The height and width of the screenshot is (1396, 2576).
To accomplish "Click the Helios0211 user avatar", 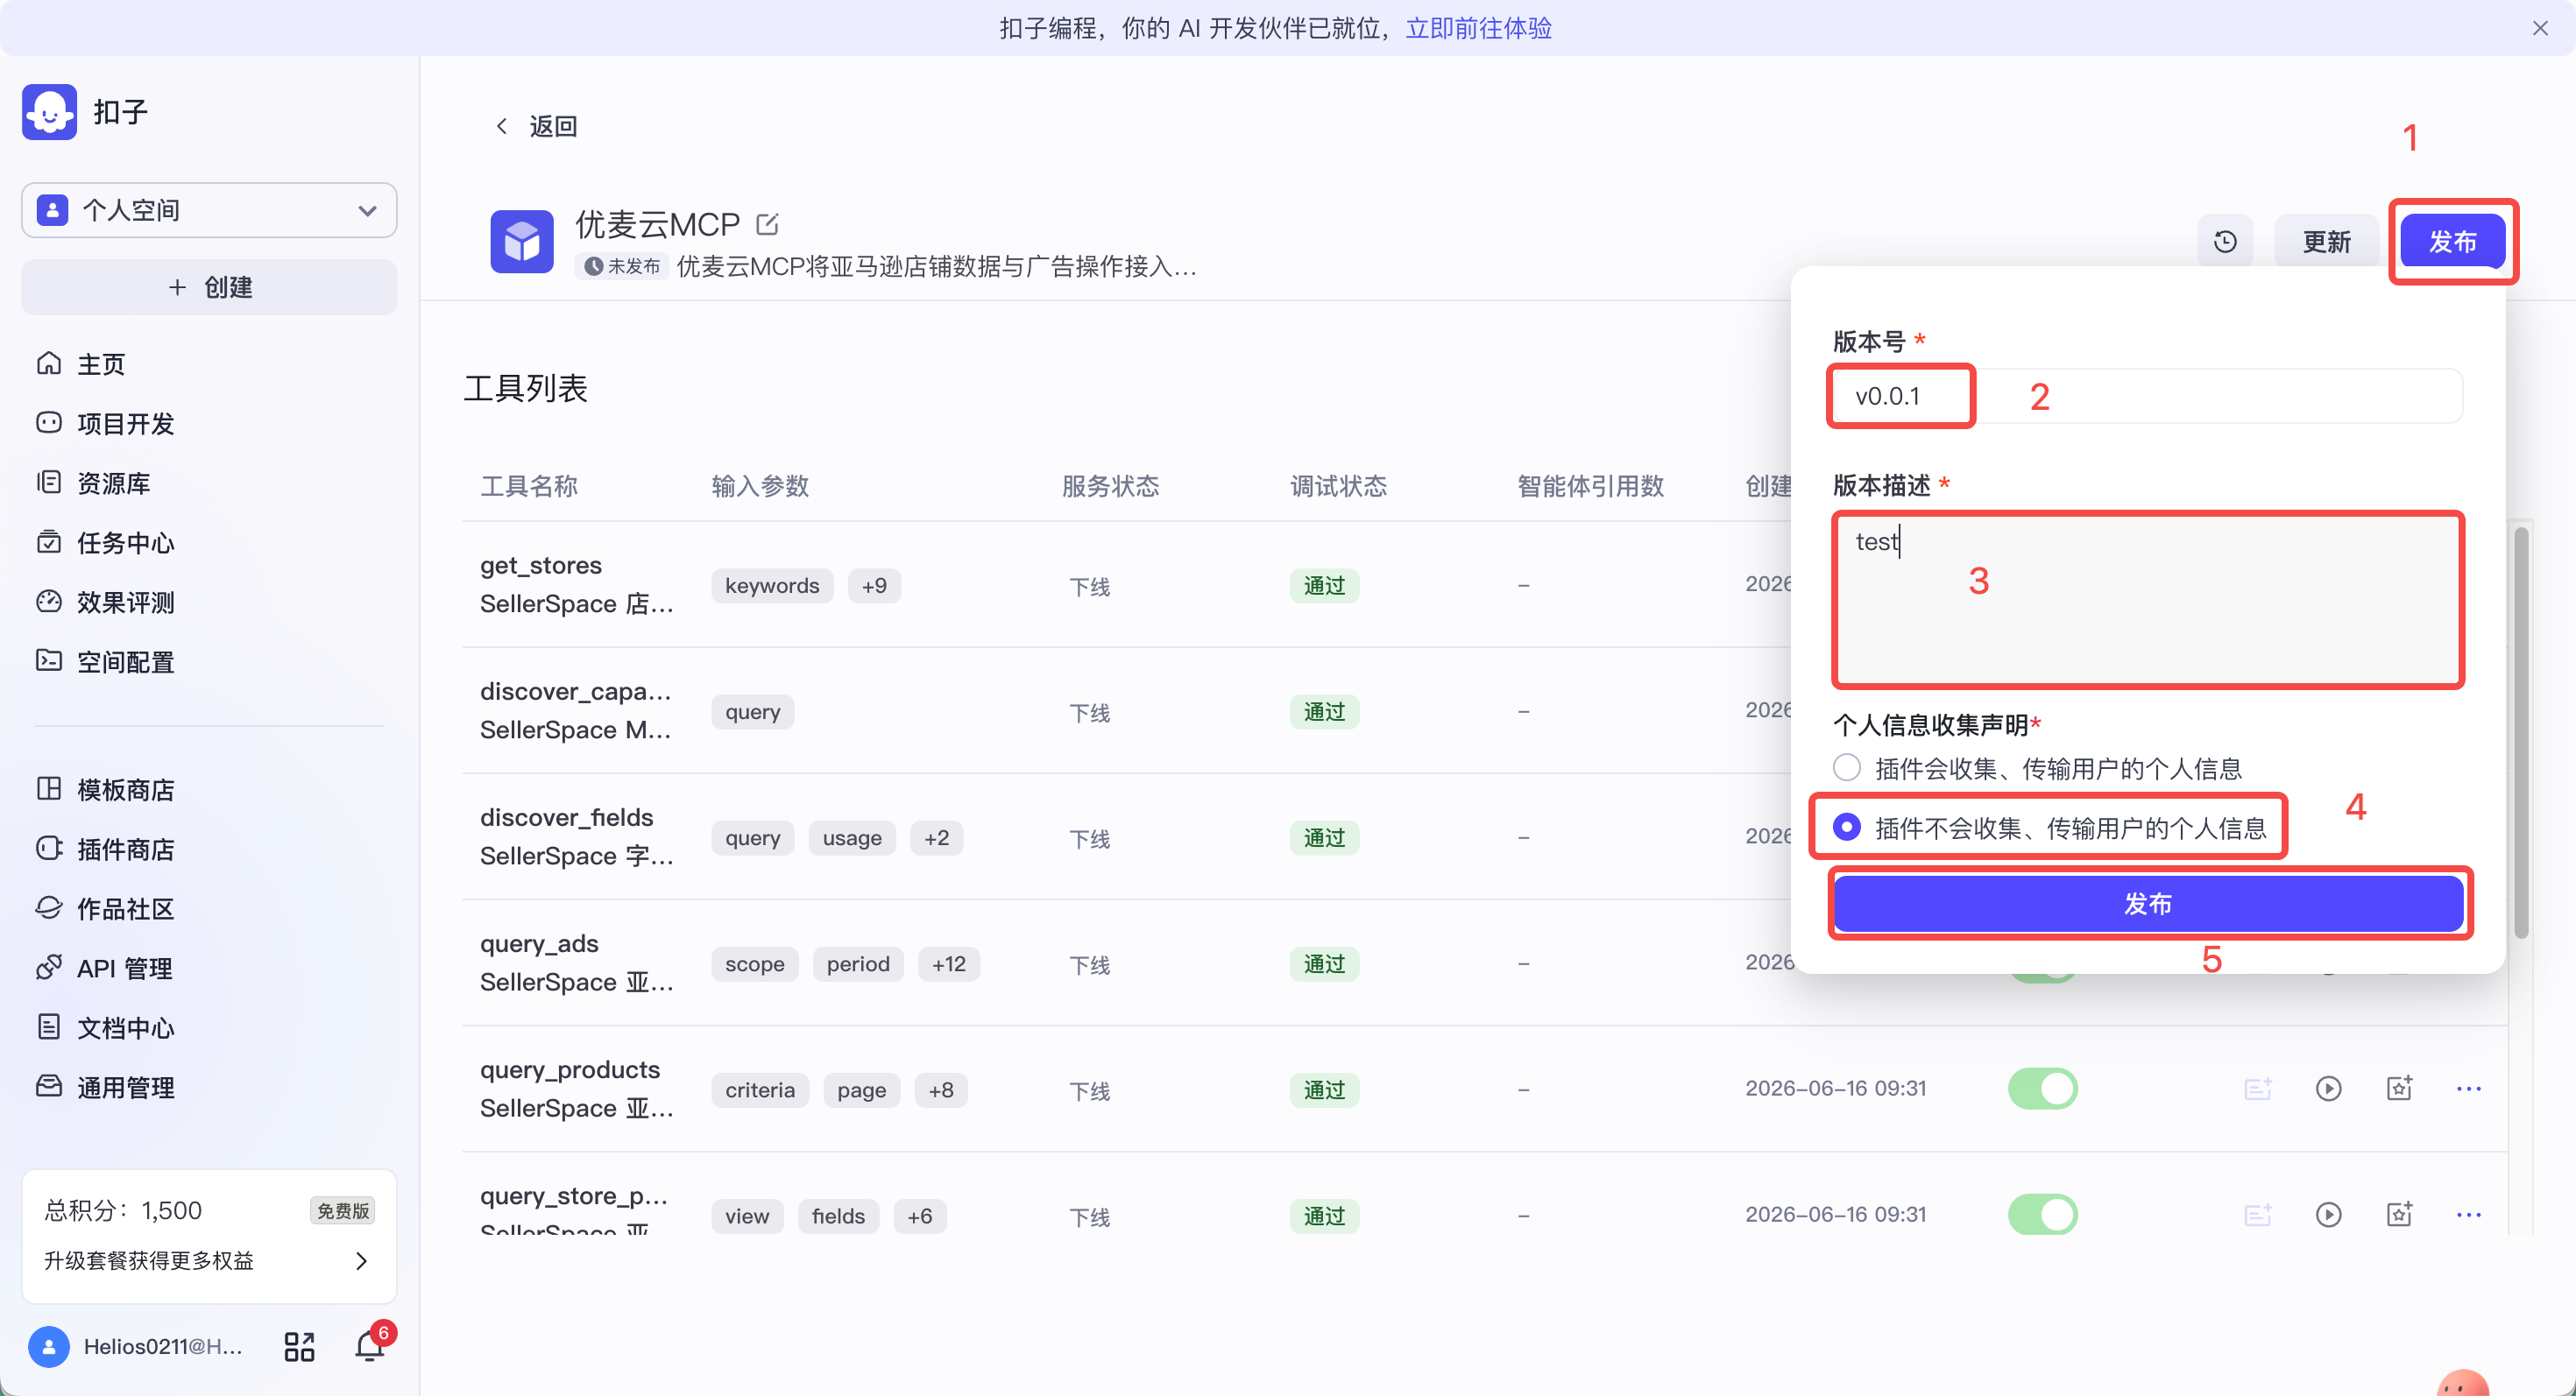I will click(x=49, y=1347).
